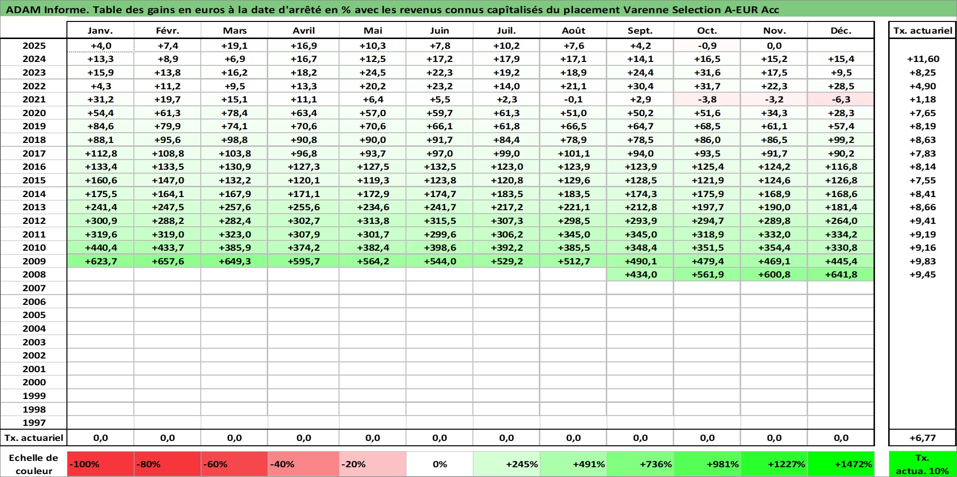Click the -100% red color scale swatch

[100, 464]
